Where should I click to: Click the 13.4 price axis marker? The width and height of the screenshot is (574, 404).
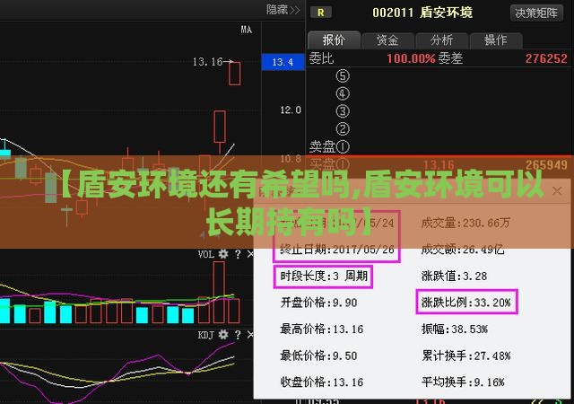tap(283, 62)
